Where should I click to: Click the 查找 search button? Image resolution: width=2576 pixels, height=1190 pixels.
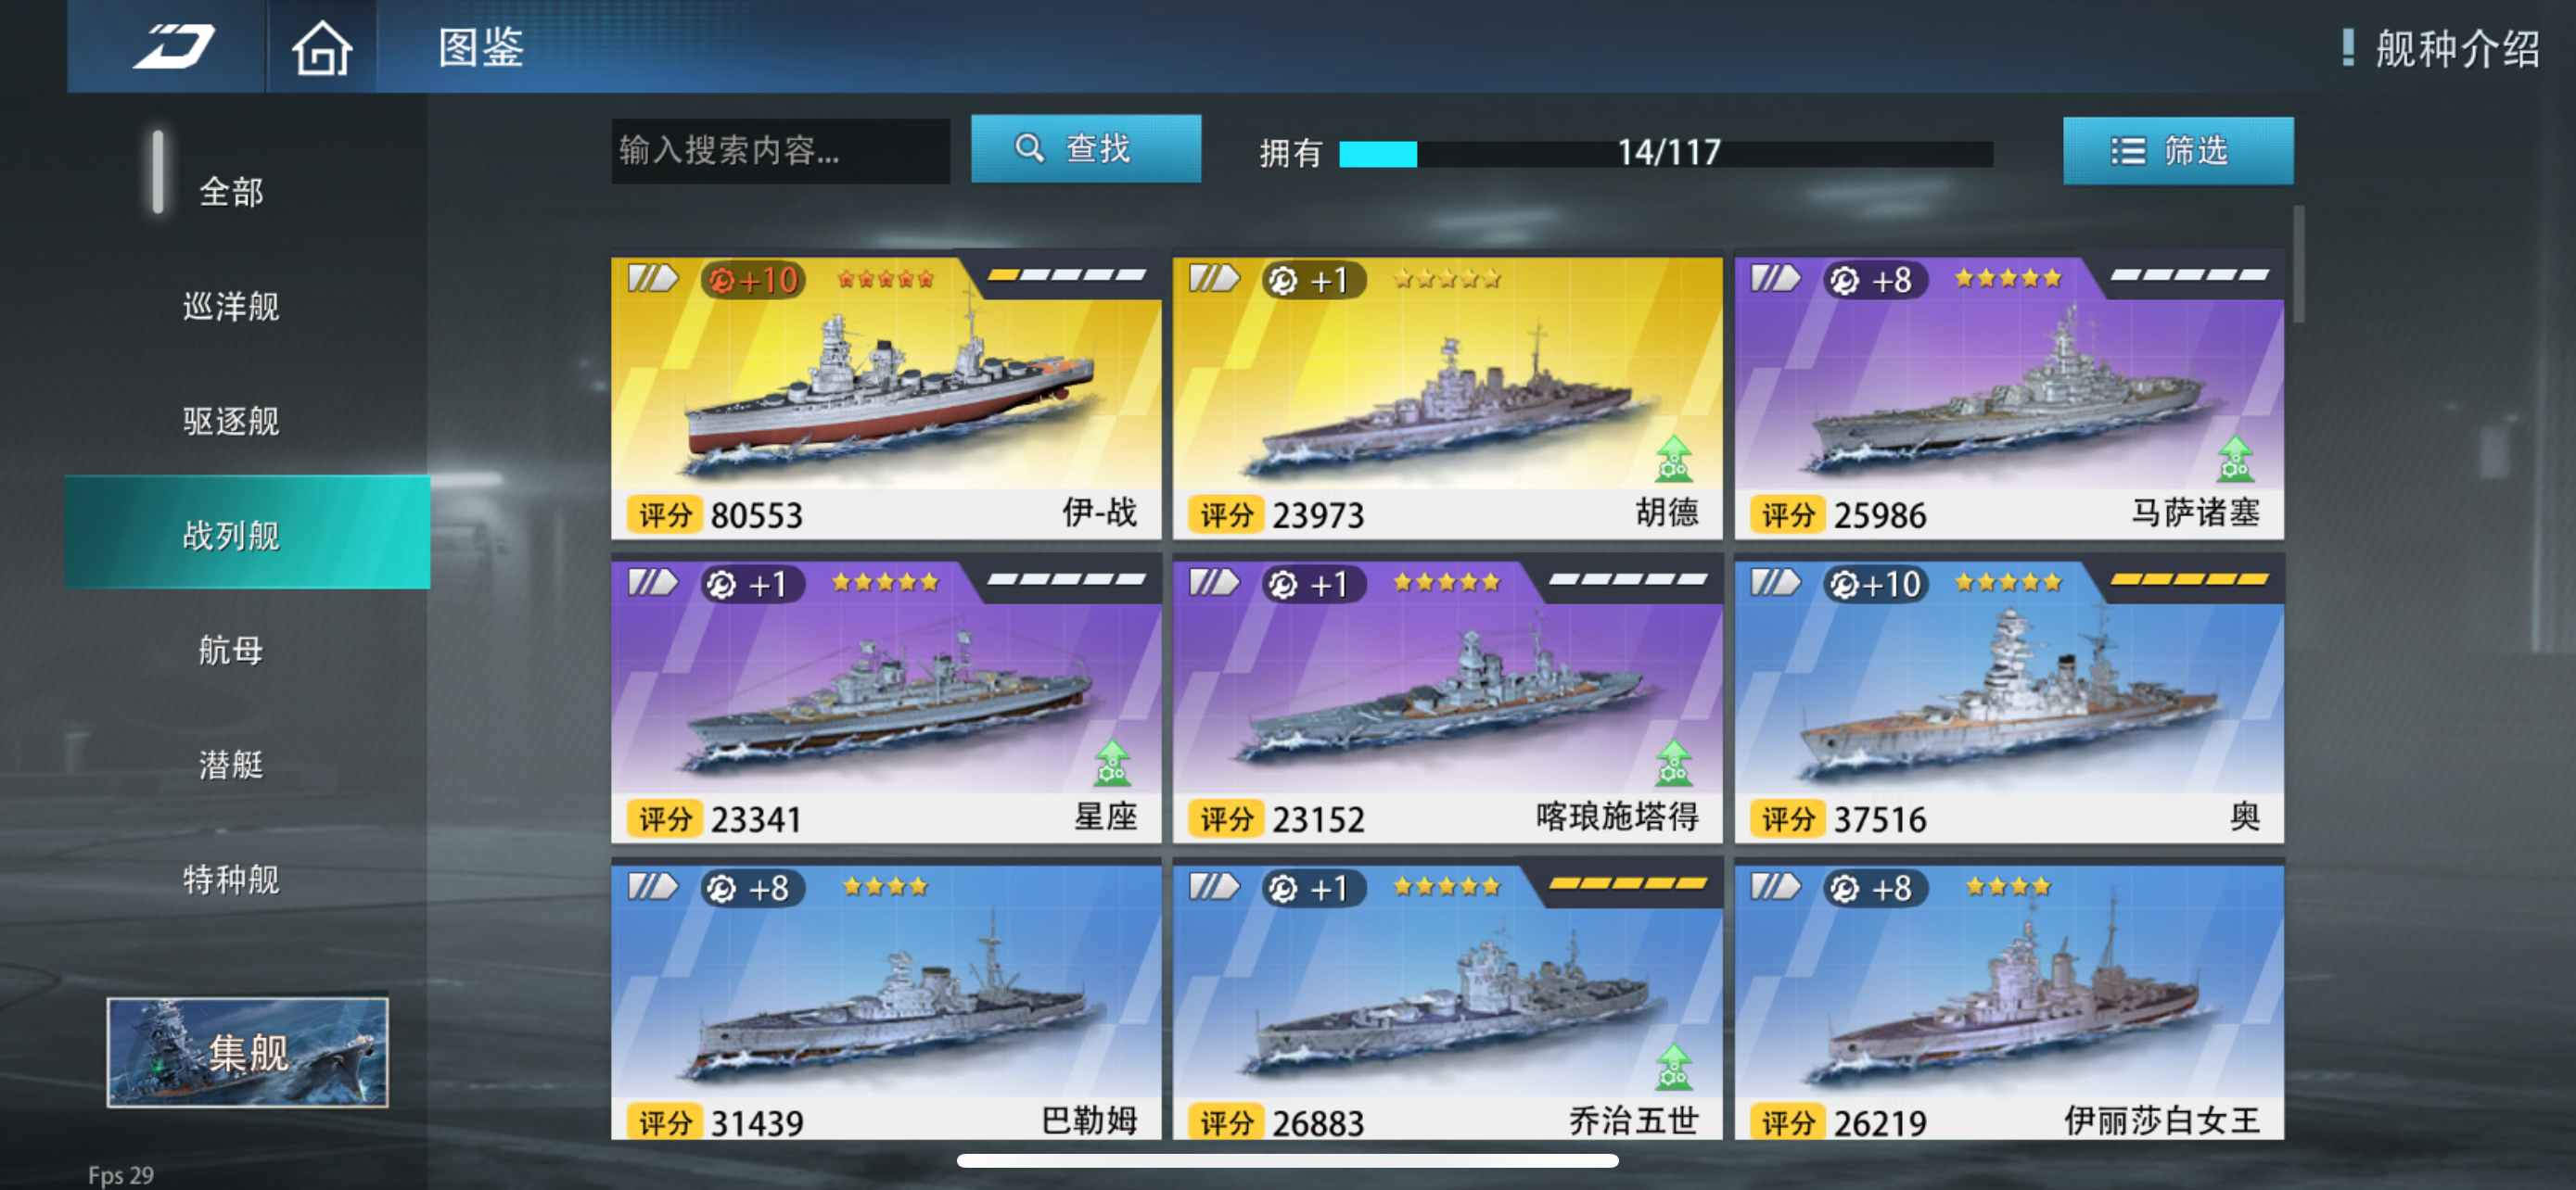coord(1086,149)
